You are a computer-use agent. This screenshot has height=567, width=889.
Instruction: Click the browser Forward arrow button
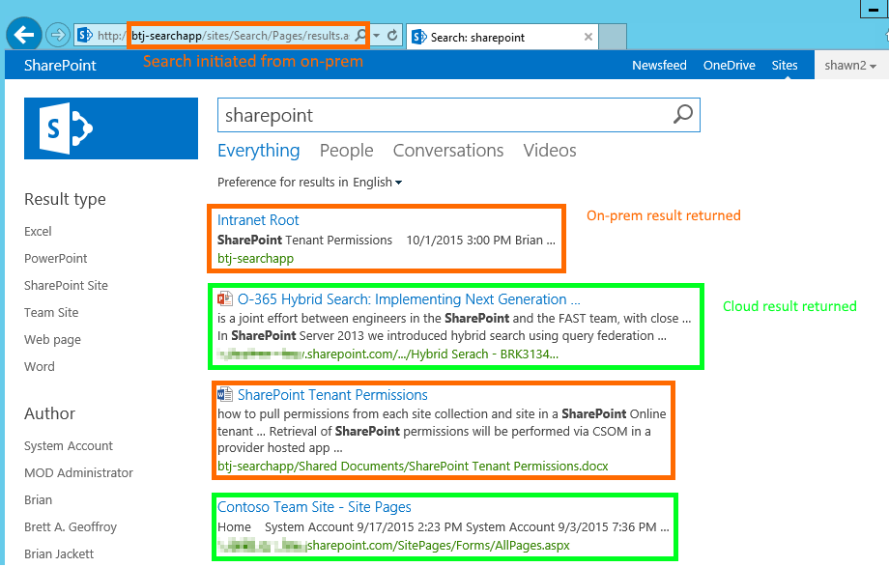57,36
